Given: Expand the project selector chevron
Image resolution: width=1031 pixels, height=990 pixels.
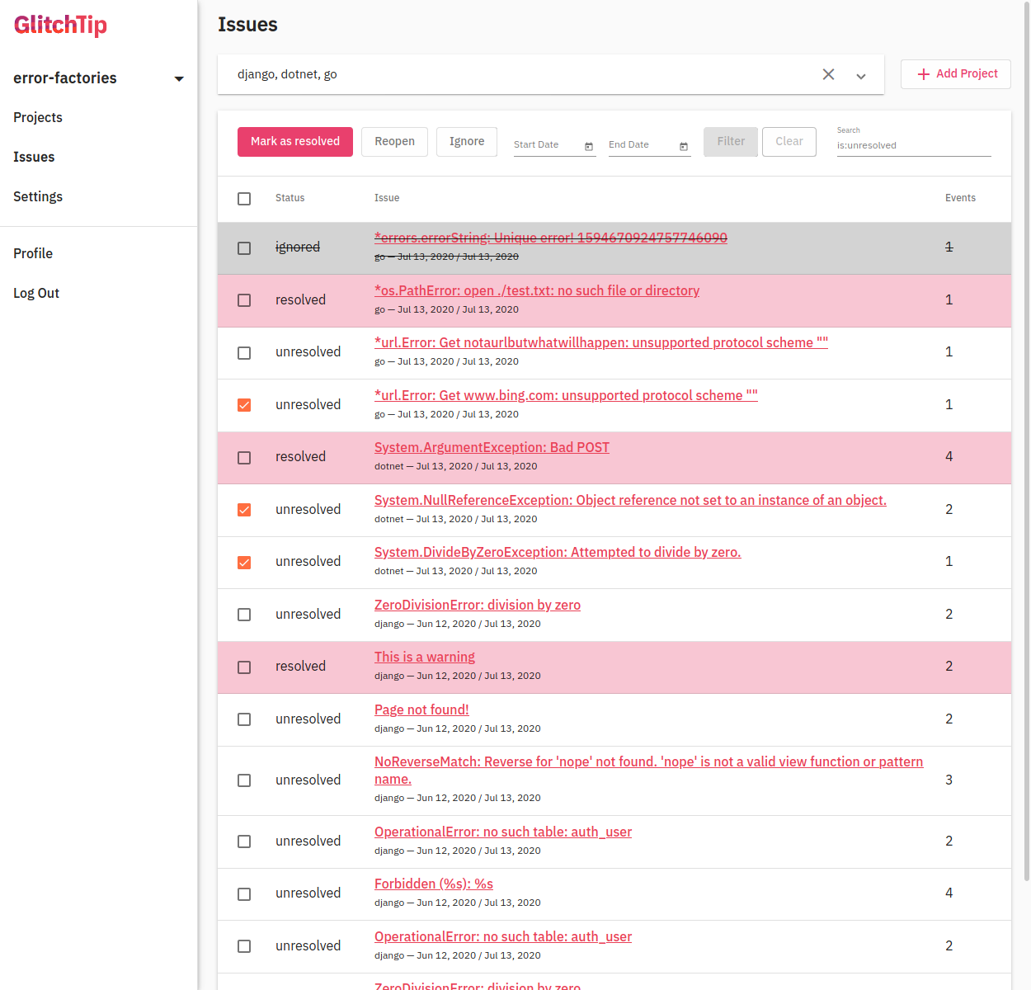Looking at the screenshot, I should coord(861,76).
